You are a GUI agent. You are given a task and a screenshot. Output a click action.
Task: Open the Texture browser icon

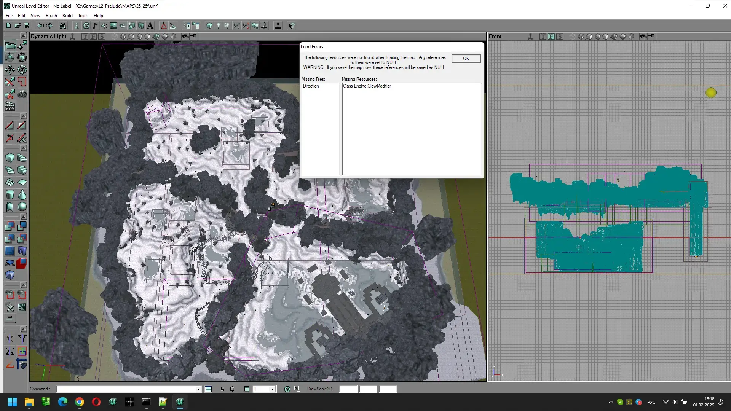click(x=113, y=26)
